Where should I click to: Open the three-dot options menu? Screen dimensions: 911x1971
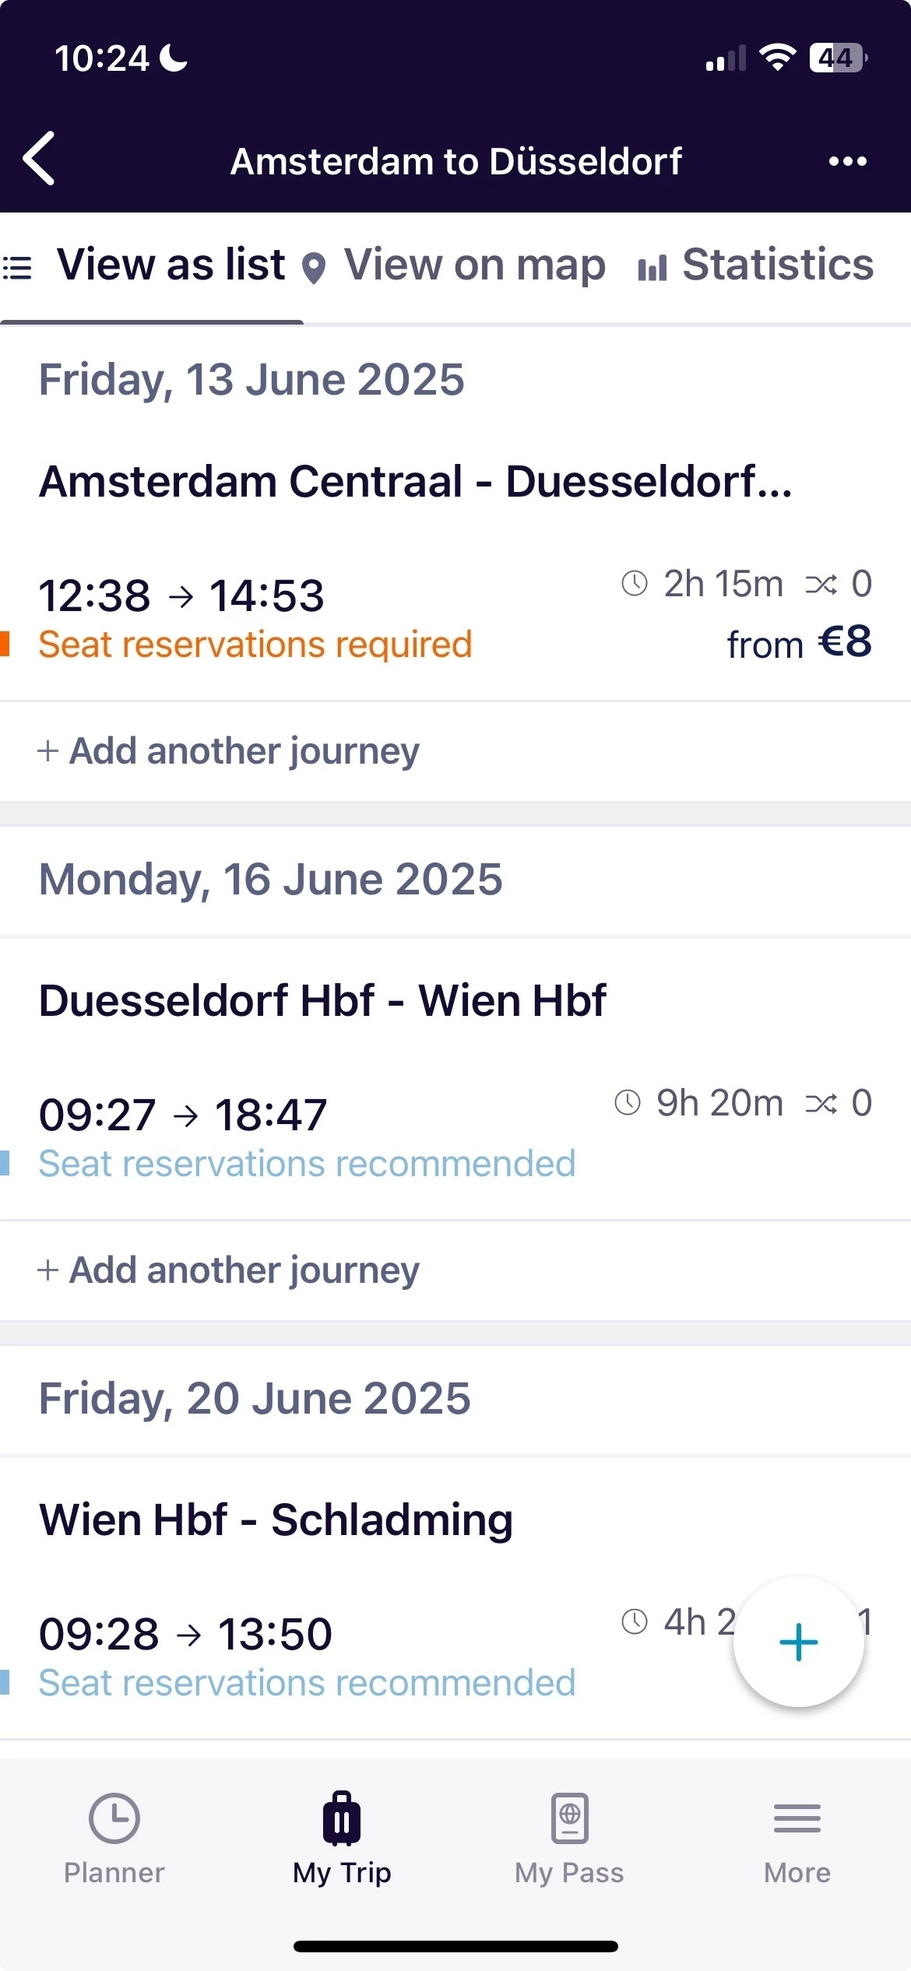pyautogui.click(x=847, y=161)
